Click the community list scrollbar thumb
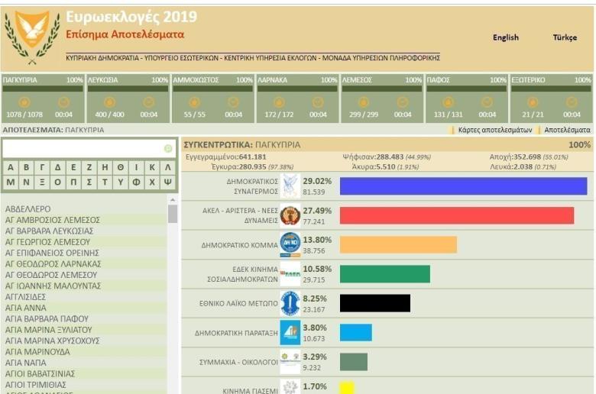 (173, 214)
